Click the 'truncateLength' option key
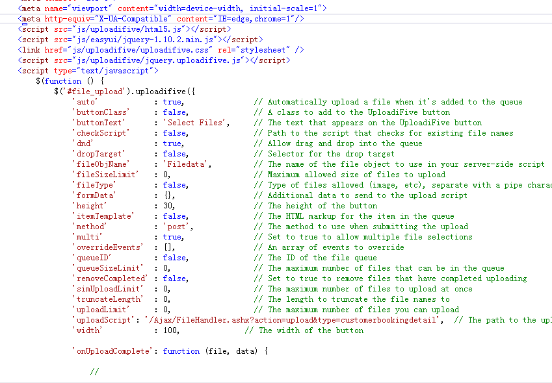 [x=108, y=299]
